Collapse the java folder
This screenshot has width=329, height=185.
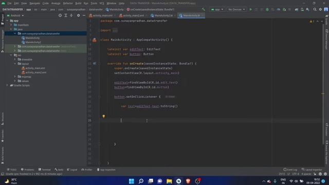[x=11, y=29]
